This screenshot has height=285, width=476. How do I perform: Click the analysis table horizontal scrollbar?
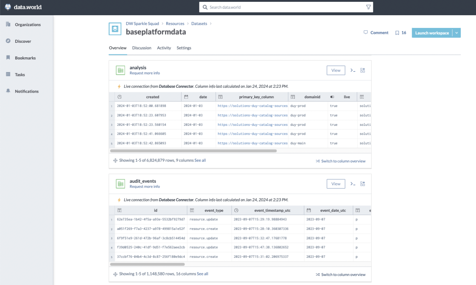(x=193, y=151)
